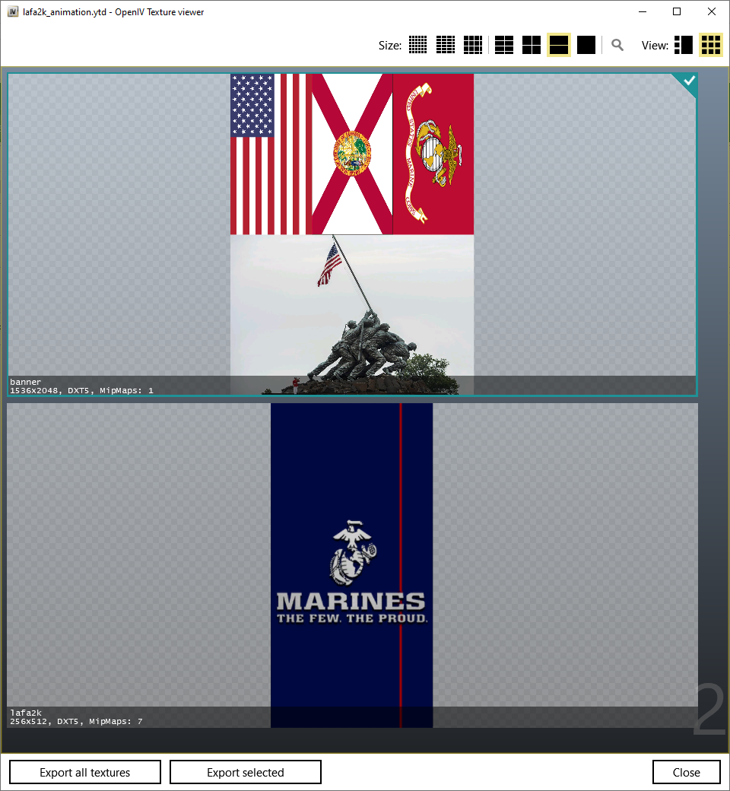Close the texture viewer with Close button
Screen dimensions: 730x791
point(686,772)
